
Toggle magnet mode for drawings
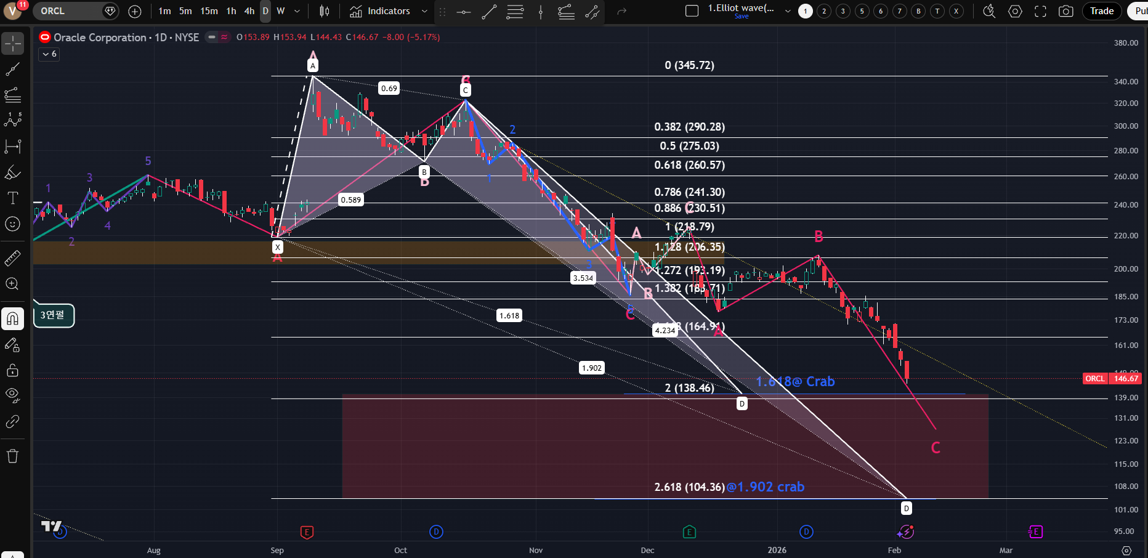(x=12, y=318)
